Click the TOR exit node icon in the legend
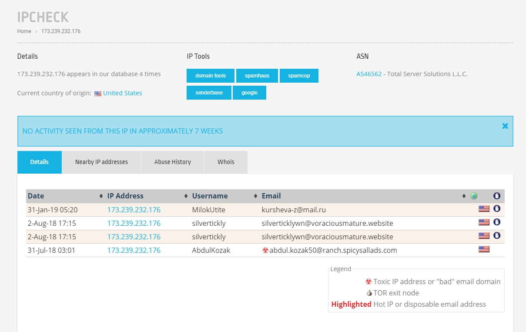The width and height of the screenshot is (526, 332). tap(369, 293)
